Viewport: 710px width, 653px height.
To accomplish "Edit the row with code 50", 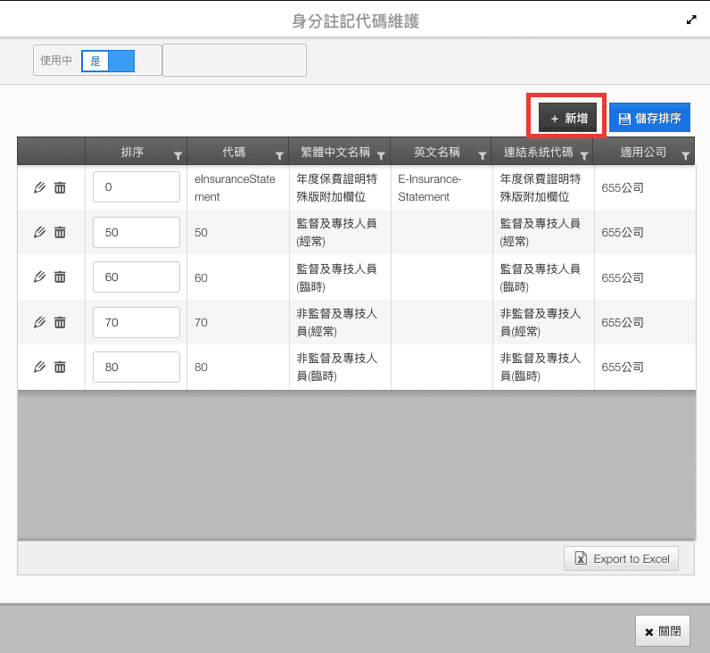I will (x=38, y=232).
